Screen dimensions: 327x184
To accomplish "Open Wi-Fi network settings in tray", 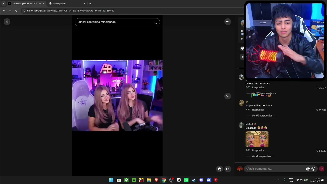I will (x=297, y=180).
